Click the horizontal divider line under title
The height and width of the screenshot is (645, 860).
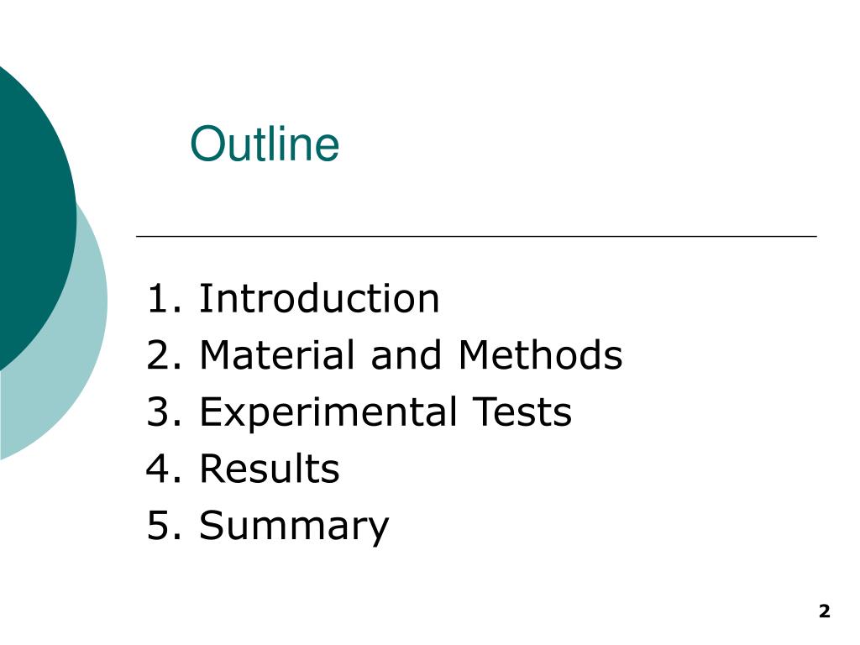pyautogui.click(x=477, y=236)
